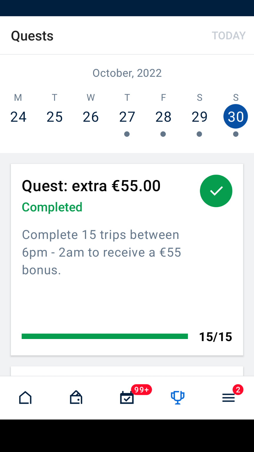Tap the red 99+ notification badge

[x=141, y=390]
